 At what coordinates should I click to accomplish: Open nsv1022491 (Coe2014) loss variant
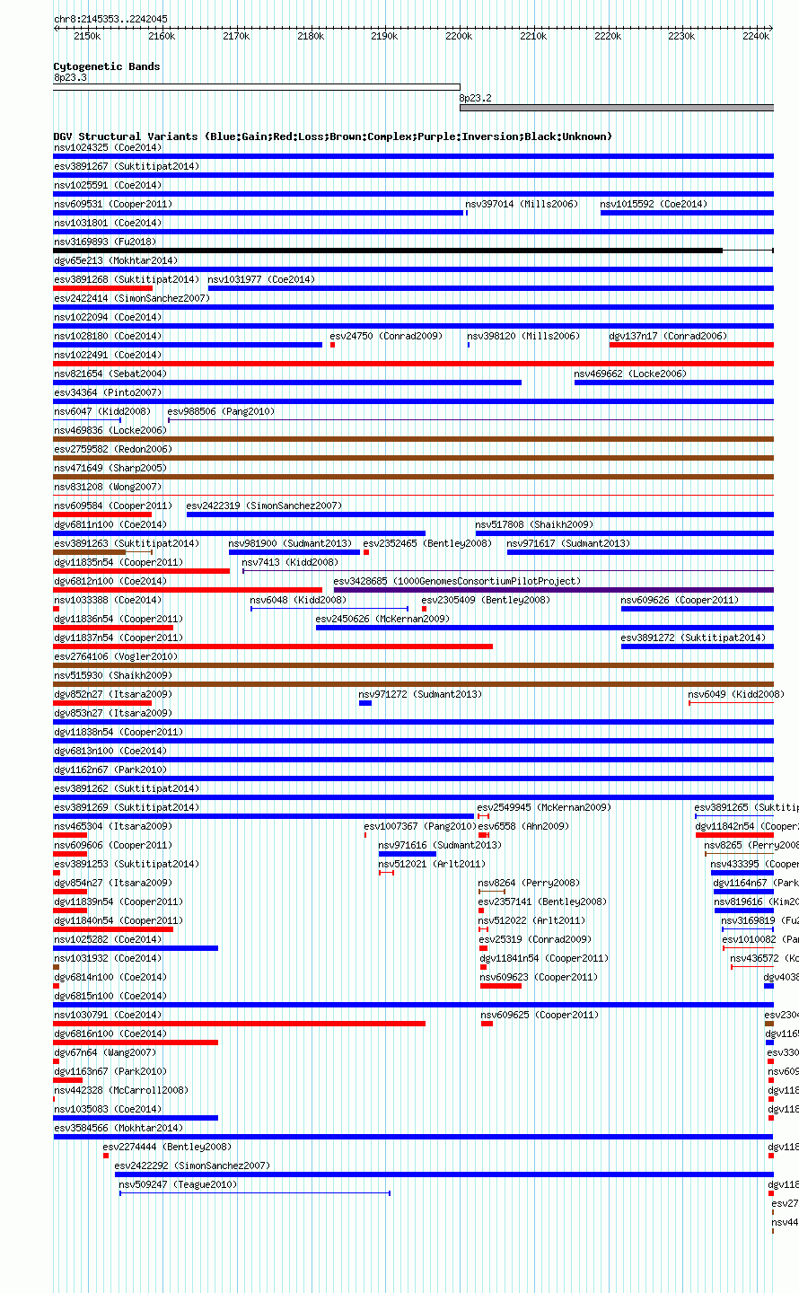(x=413, y=364)
